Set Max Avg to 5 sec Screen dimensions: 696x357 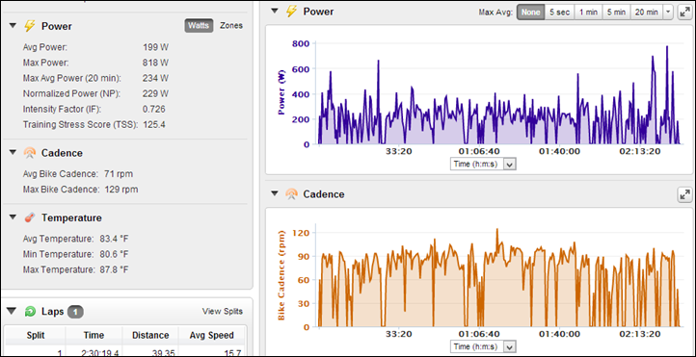tap(560, 13)
